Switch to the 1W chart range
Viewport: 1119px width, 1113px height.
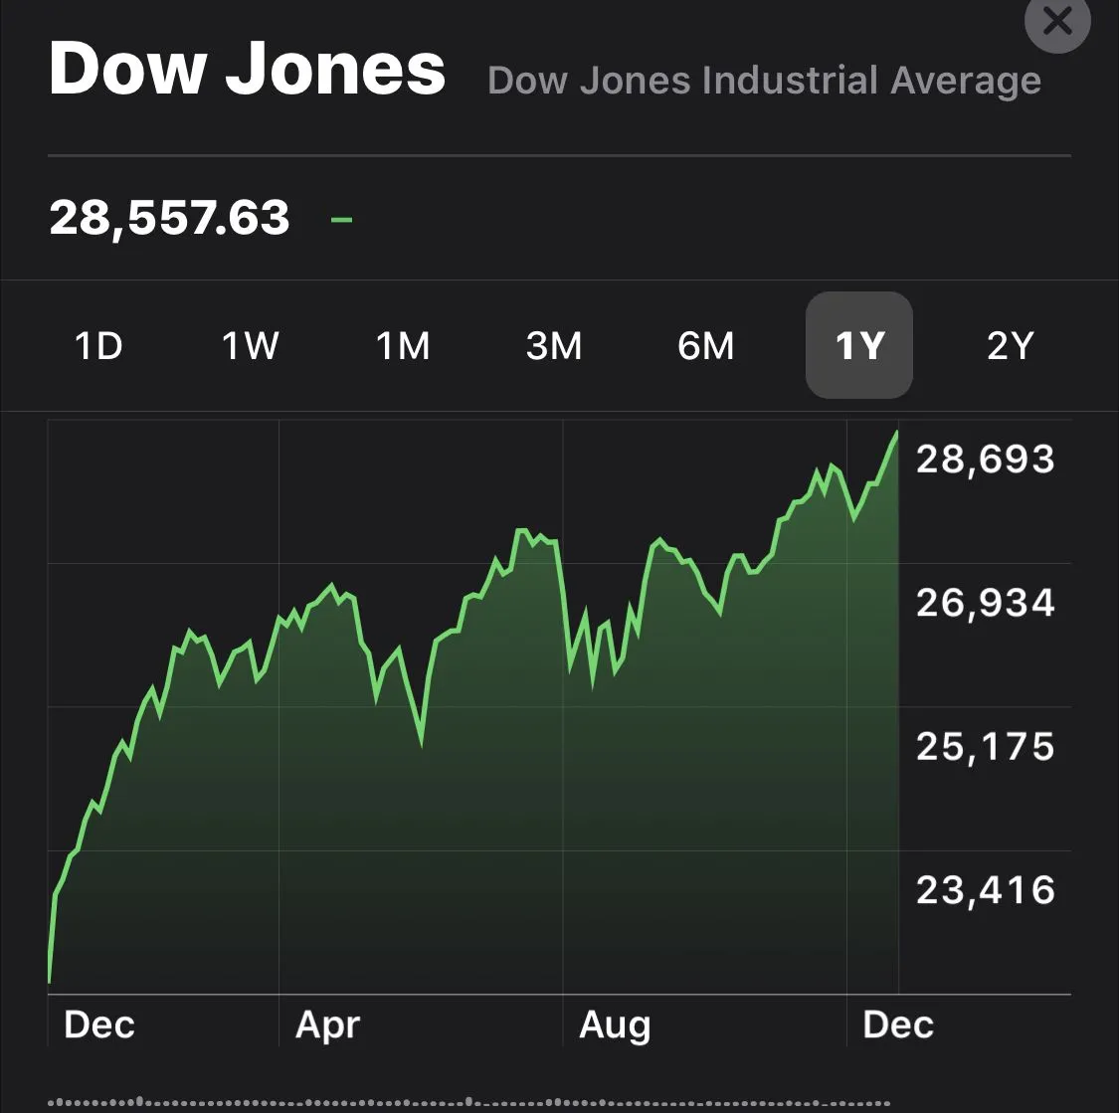(x=250, y=346)
